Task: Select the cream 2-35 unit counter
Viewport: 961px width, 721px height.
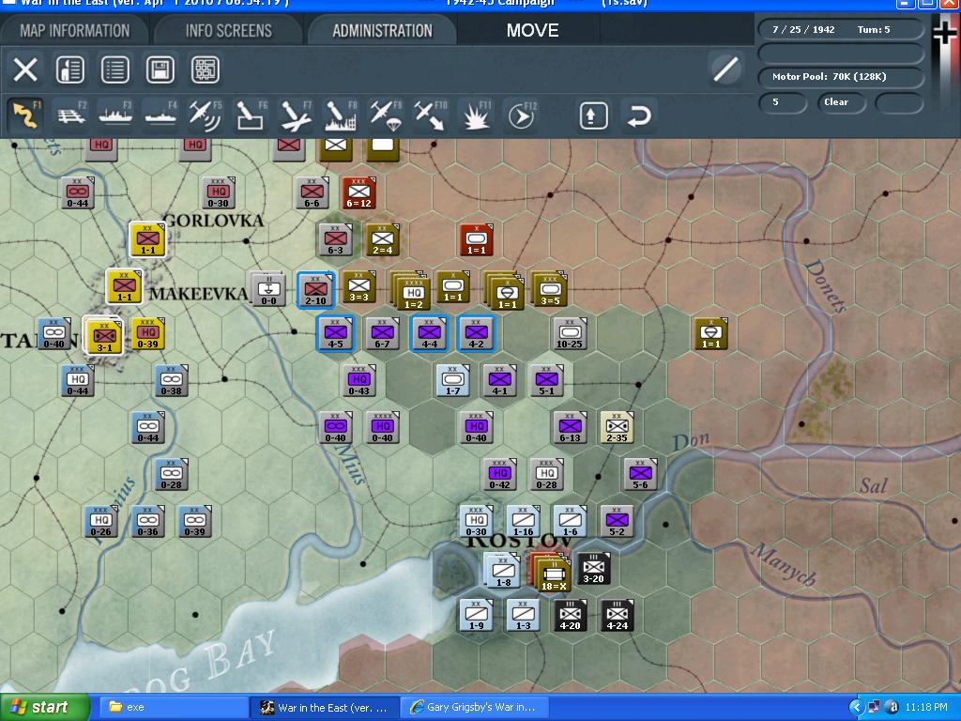Action: point(617,427)
